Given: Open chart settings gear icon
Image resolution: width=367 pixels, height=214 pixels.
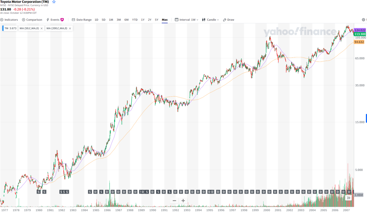Looking at the screenshot, I should point(364,20).
